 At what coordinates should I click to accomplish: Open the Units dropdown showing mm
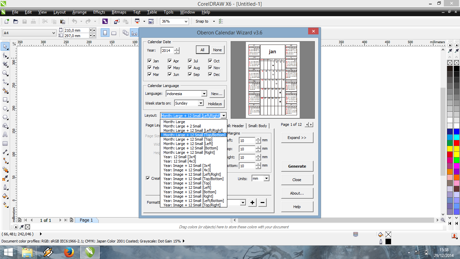pyautogui.click(x=266, y=178)
